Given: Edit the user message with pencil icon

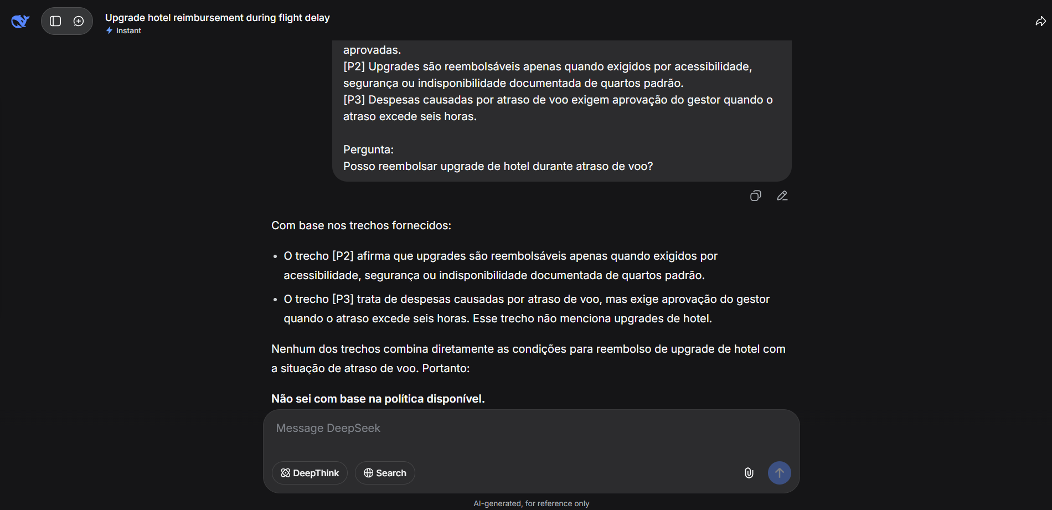Looking at the screenshot, I should tap(782, 196).
